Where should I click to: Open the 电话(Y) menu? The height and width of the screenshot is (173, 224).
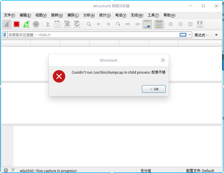[x=121, y=15]
